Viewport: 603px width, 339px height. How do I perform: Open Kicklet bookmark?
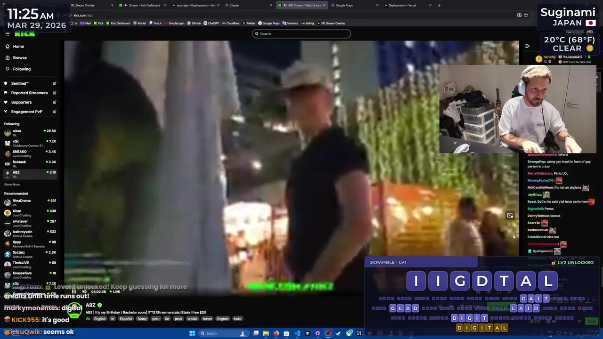139,23
